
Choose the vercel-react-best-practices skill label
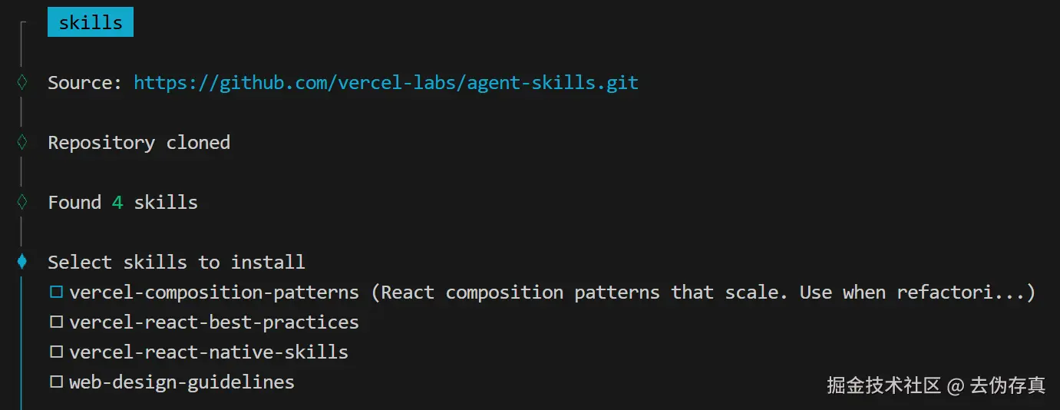(x=213, y=322)
